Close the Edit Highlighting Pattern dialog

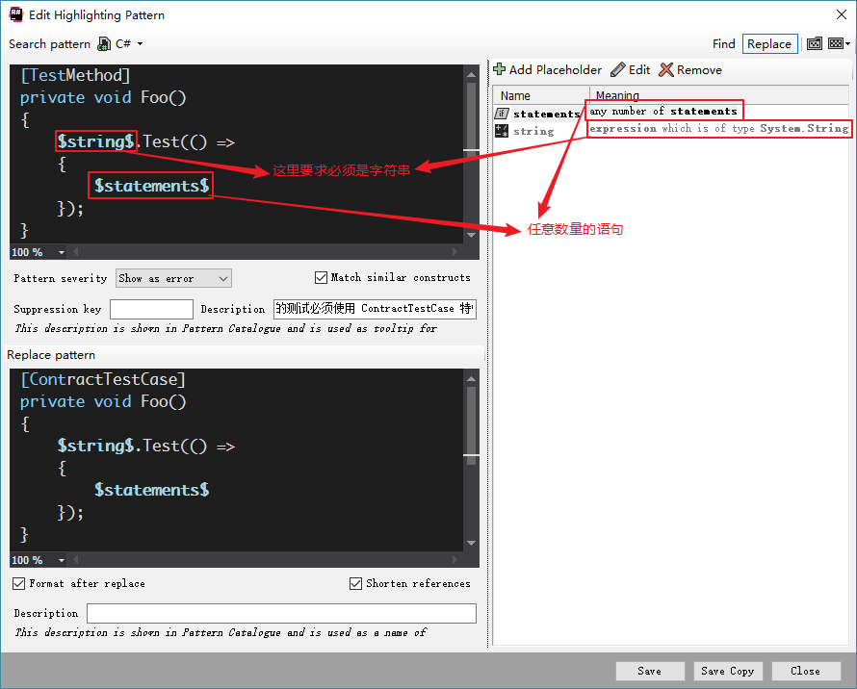click(842, 14)
